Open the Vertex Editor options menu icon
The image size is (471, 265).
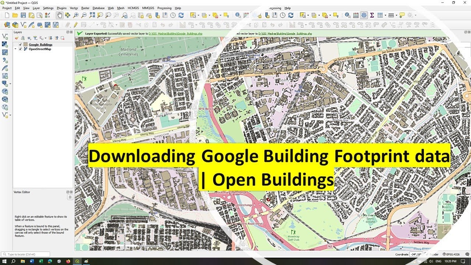(70, 197)
